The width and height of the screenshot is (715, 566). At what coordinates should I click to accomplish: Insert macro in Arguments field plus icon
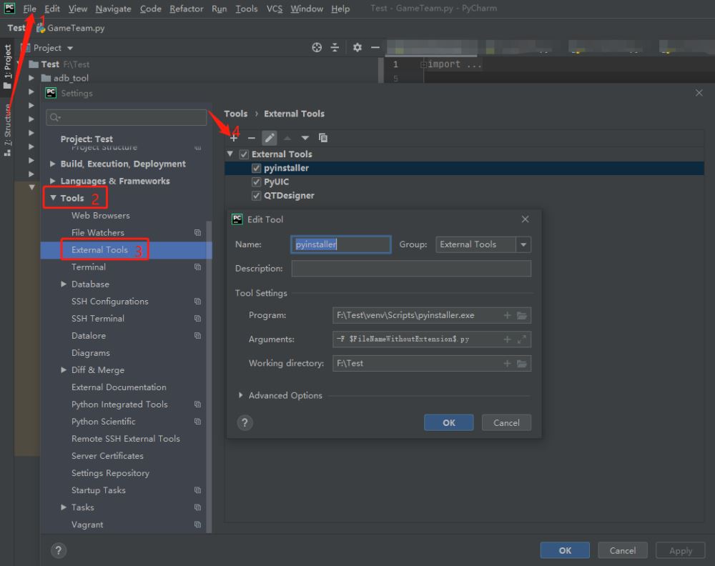[x=507, y=339]
